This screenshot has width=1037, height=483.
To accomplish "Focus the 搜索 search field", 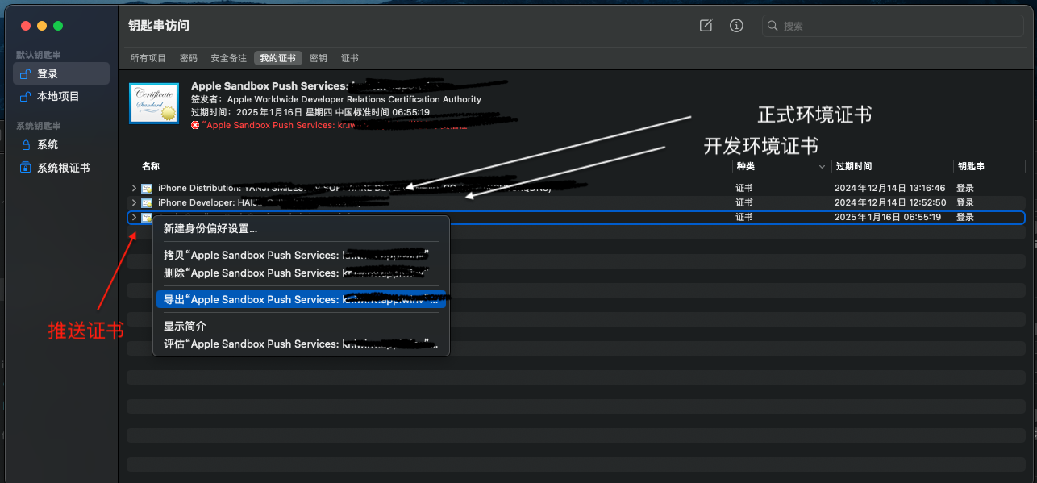I will pyautogui.click(x=892, y=26).
